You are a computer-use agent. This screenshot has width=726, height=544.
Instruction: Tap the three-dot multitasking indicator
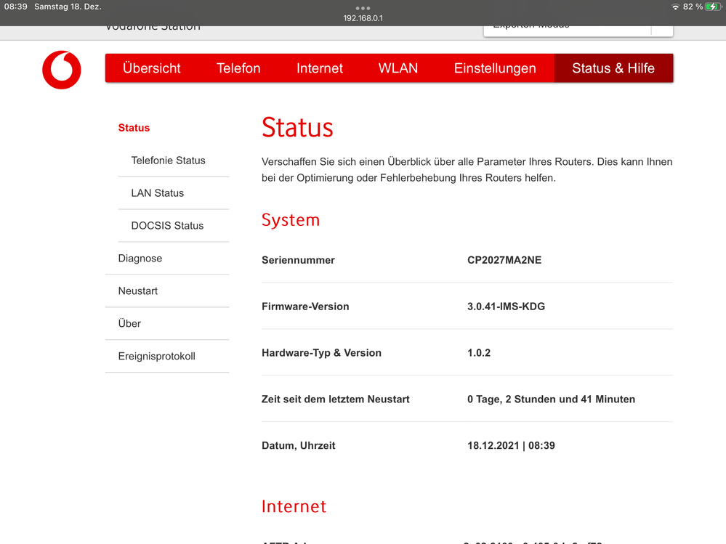pyautogui.click(x=363, y=8)
